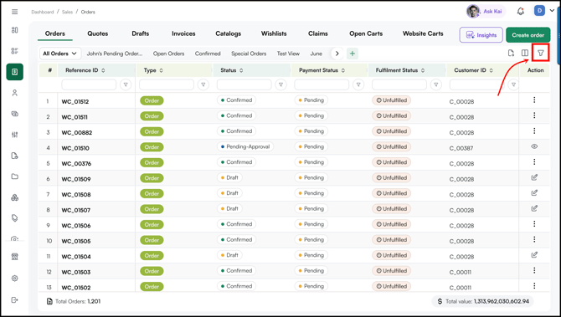The image size is (561, 317).
Task: Switch to the Invoices tab
Action: 183,33
